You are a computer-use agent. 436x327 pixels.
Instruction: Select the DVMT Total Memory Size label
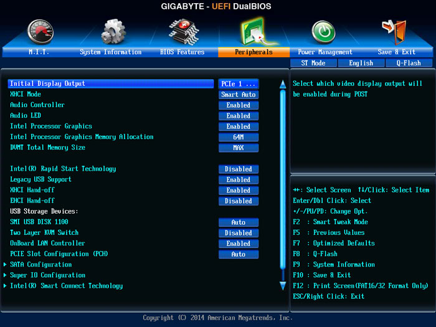coord(47,148)
